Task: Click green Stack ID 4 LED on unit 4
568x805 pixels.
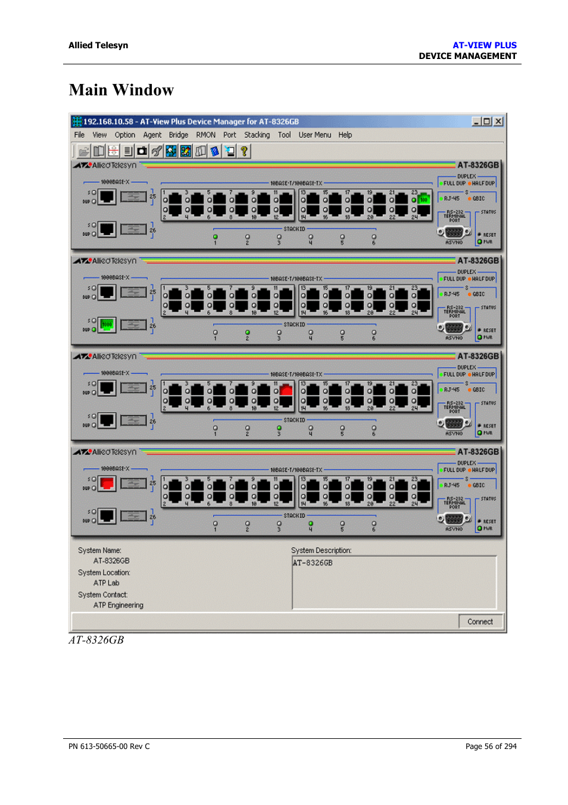Action: [311, 524]
